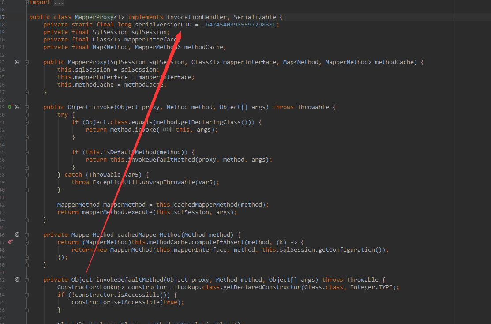This screenshot has width=491, height=324.
Task: Fold the isDefaultMethod if block
Action: 26,152
